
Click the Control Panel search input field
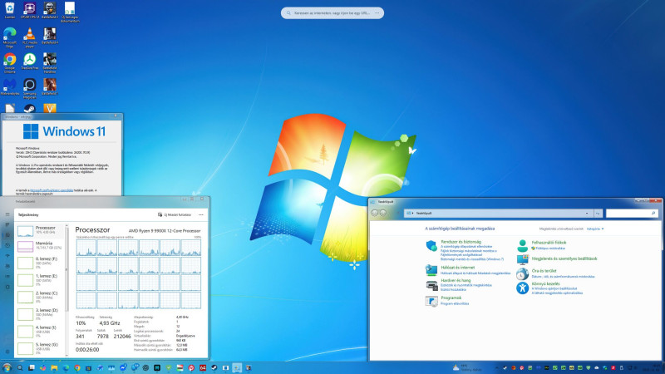[x=632, y=214]
